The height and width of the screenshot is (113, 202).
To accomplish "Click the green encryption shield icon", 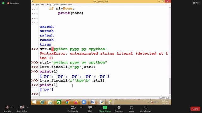I will tap(3, 3).
